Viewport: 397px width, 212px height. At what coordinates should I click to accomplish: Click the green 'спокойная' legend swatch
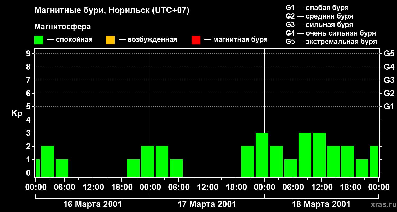click(39, 40)
